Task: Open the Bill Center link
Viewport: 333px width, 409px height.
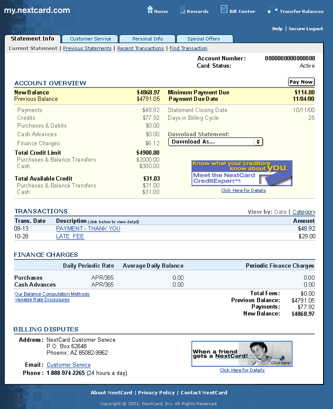Action: click(242, 12)
